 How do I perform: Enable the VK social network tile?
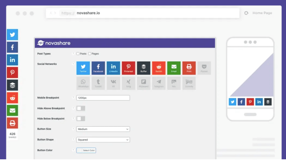tap(113, 83)
